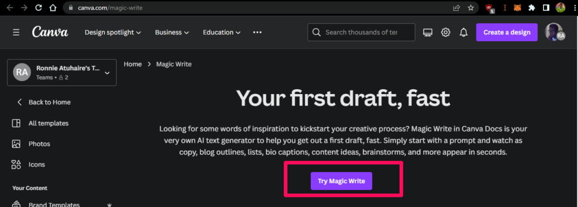Image resolution: width=578 pixels, height=207 pixels.
Task: Expand the Business menu
Action: click(x=172, y=32)
